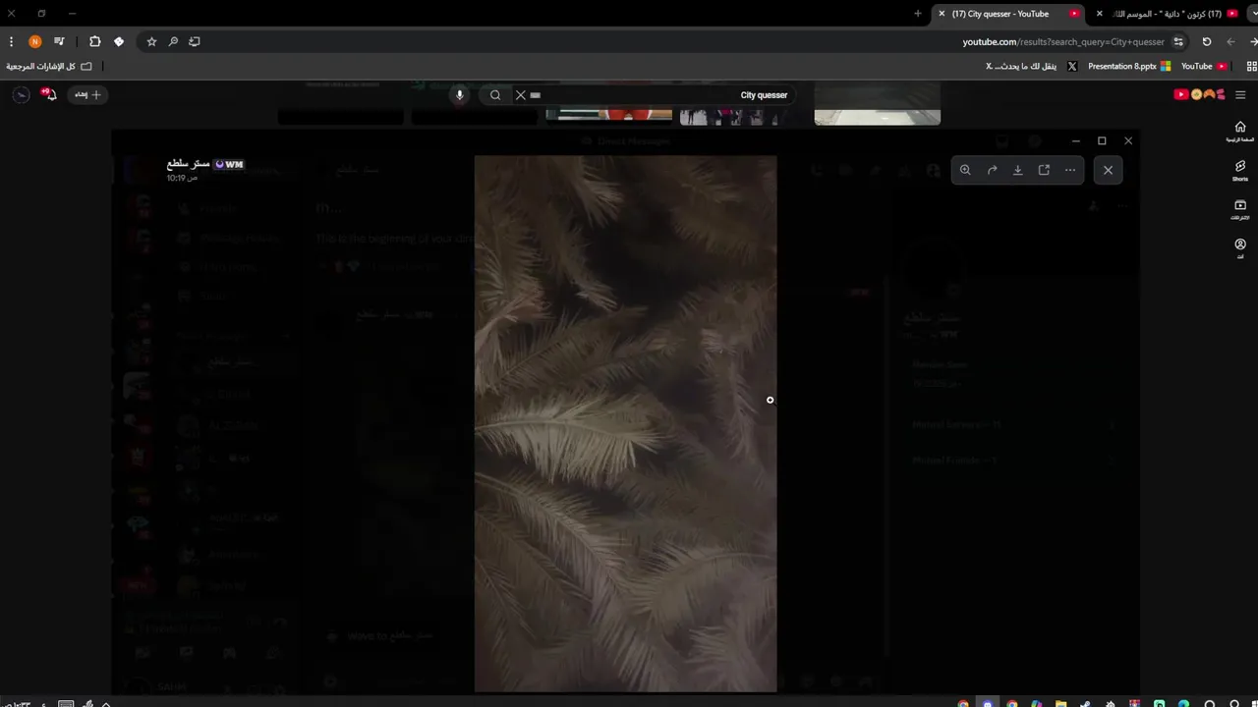Viewport: 1258px width, 707px height.
Task: Open the YouTube account avatar menu
Action: pyautogui.click(x=22, y=94)
